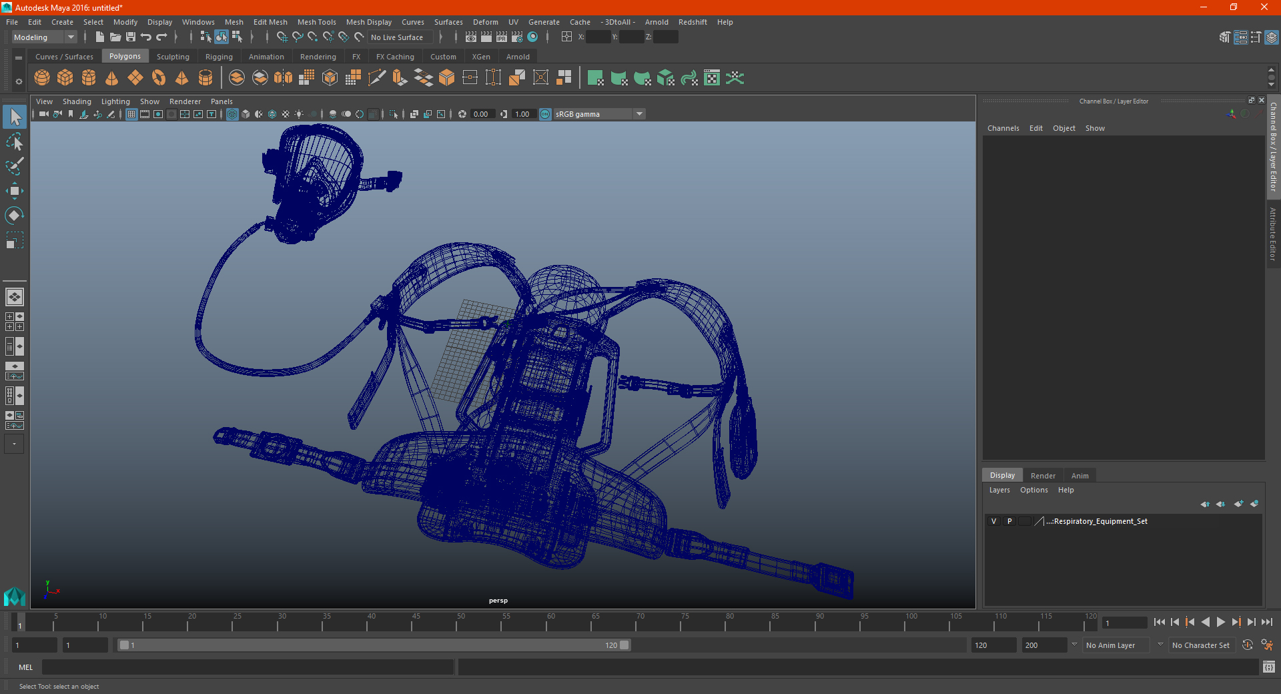Play animation forwards

1221,622
